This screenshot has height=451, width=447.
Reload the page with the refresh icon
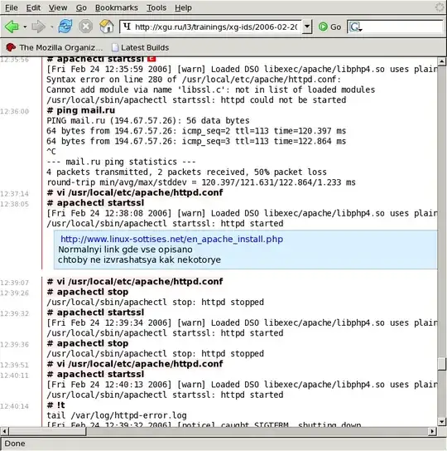click(65, 27)
